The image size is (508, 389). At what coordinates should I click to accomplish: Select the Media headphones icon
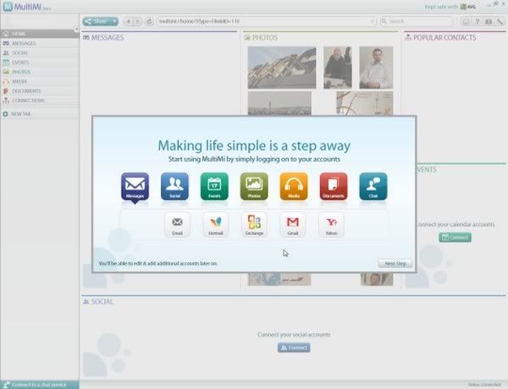tap(294, 186)
